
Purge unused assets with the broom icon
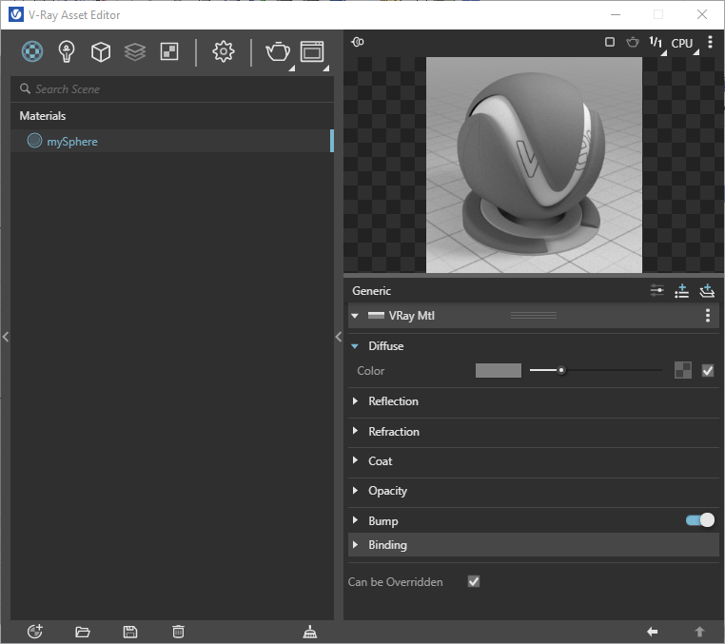(x=310, y=632)
